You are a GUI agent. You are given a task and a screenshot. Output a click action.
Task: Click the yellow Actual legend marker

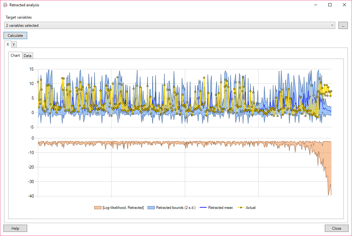click(x=241, y=208)
